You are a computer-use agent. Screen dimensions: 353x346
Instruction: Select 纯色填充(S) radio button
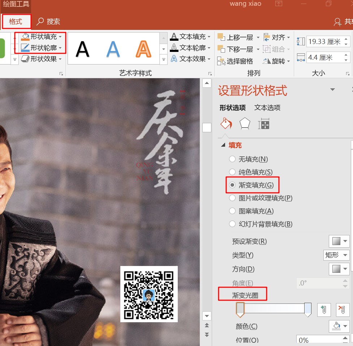pyautogui.click(x=232, y=172)
